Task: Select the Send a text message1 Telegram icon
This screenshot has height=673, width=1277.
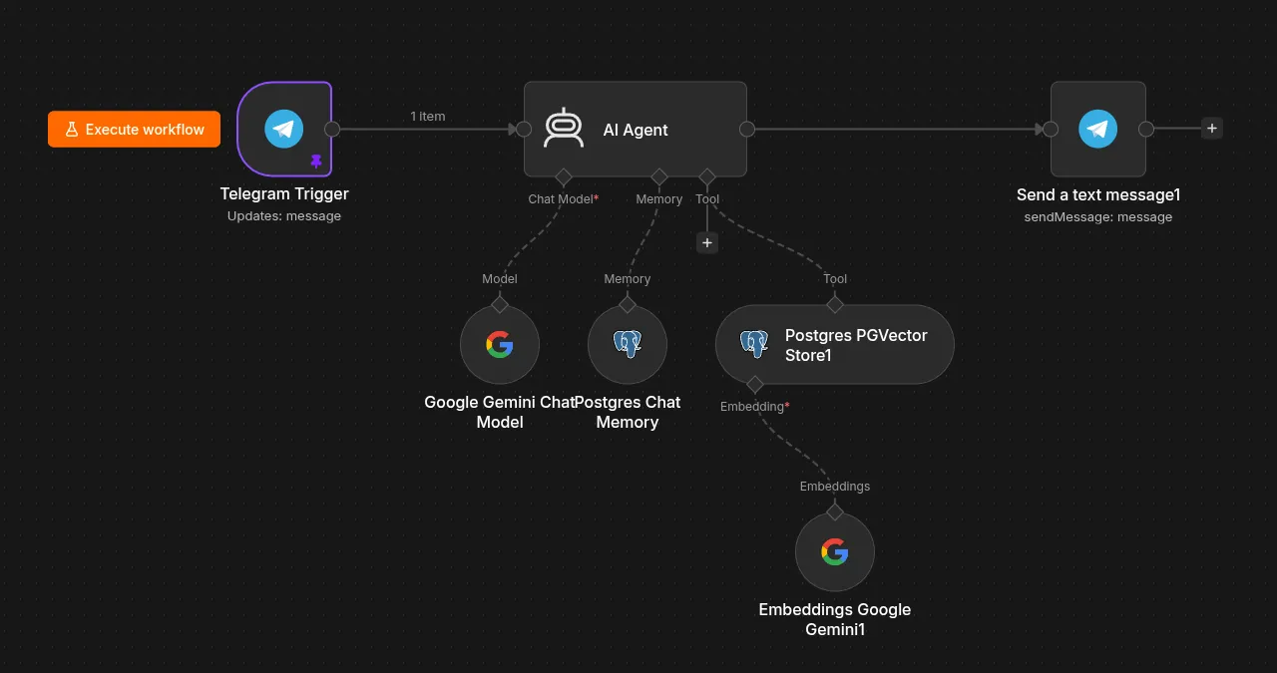Action: coord(1098,129)
